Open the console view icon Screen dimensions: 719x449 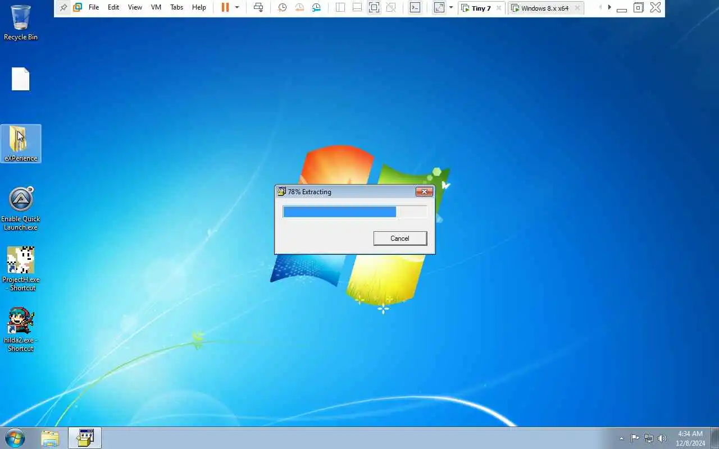tap(415, 8)
